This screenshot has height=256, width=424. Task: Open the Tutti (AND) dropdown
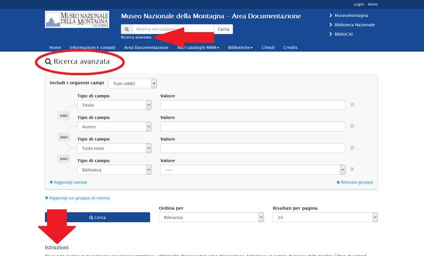[132, 84]
